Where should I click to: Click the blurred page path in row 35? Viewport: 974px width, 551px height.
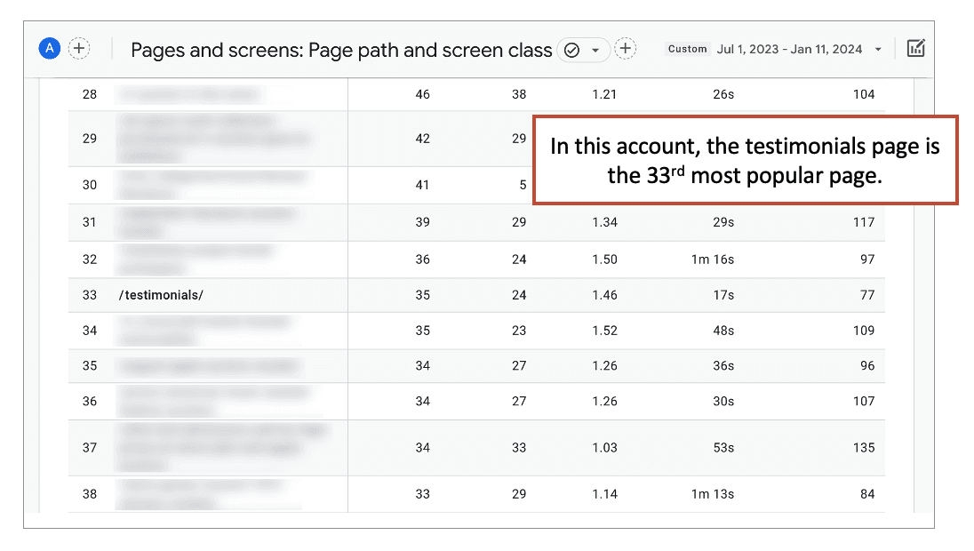pyautogui.click(x=209, y=366)
